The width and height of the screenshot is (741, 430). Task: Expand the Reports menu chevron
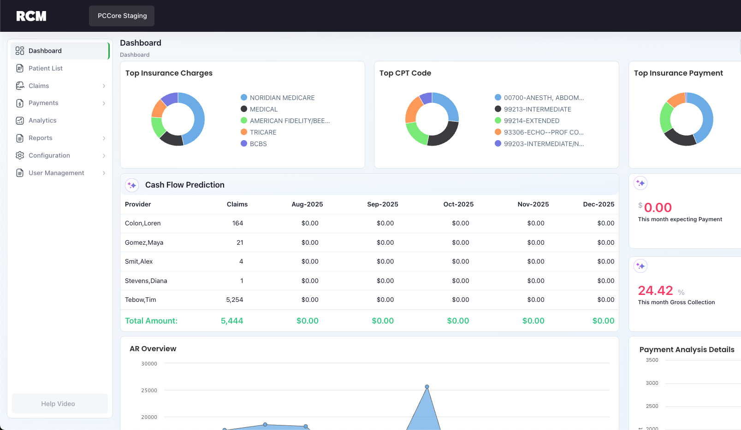tap(104, 138)
